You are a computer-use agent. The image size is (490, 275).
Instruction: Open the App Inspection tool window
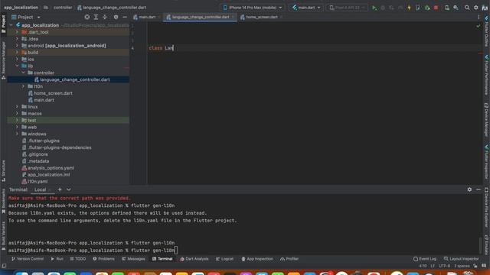coord(257,259)
